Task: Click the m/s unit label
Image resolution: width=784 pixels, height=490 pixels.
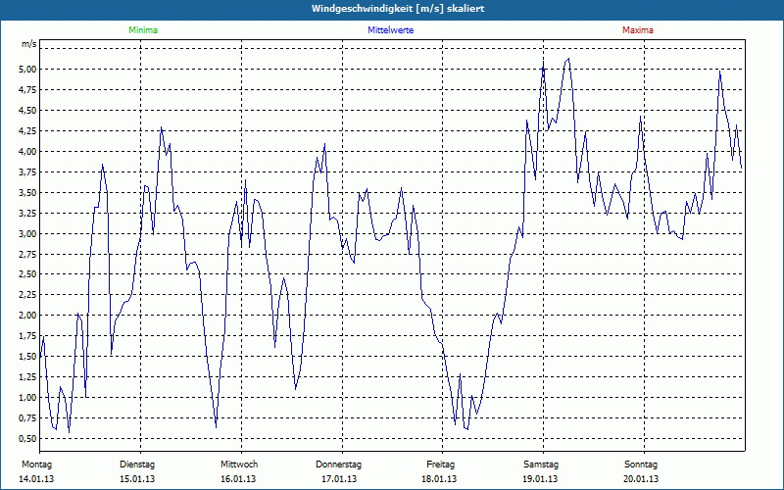Action: (x=29, y=44)
